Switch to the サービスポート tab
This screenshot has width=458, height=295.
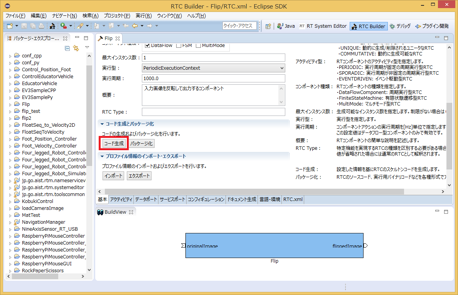172,199
